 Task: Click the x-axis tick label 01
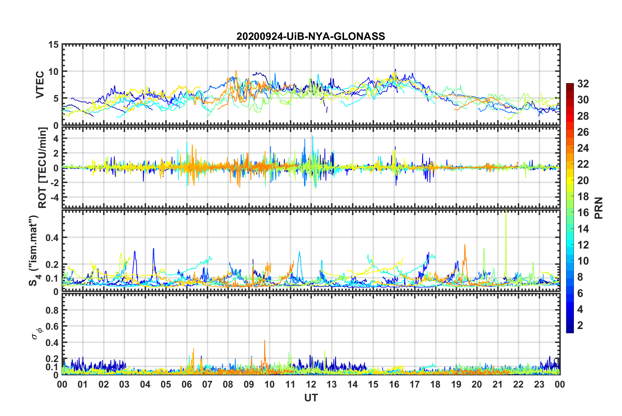[x=83, y=384]
